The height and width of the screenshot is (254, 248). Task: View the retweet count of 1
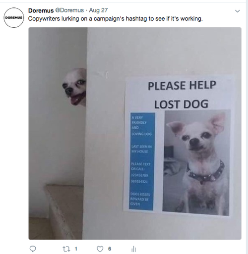(76, 249)
